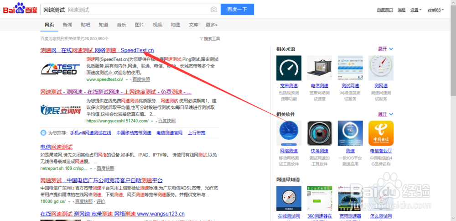The width and height of the screenshot is (456, 221).
Task: Click the 手机wifi网速测试在线 suggestion
Action: (x=91, y=133)
